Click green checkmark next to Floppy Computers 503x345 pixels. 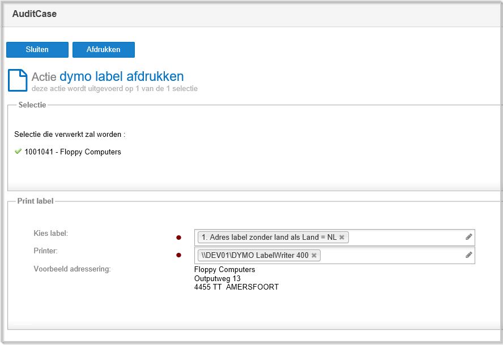pyautogui.click(x=18, y=151)
